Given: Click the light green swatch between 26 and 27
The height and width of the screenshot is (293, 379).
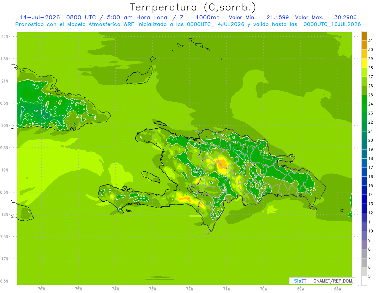Looking at the screenshot, I should (364, 82).
